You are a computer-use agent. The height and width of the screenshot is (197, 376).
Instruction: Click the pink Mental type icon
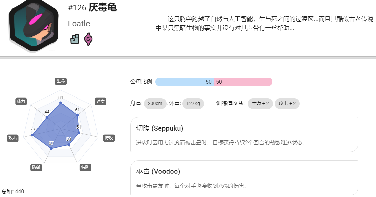click(88, 39)
